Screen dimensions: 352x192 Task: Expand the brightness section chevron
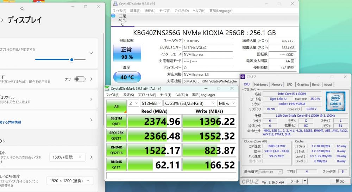91,53
